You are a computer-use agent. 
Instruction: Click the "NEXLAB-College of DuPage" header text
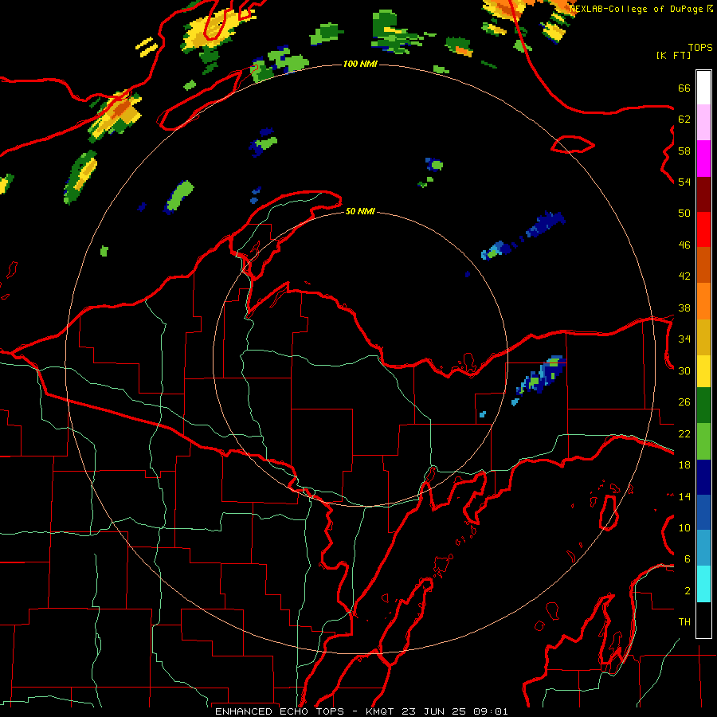pos(637,9)
